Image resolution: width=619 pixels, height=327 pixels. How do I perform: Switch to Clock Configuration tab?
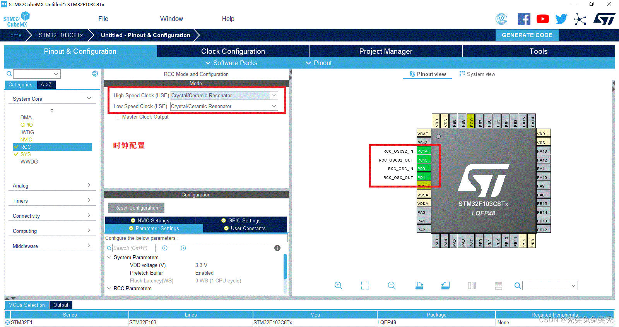(233, 51)
